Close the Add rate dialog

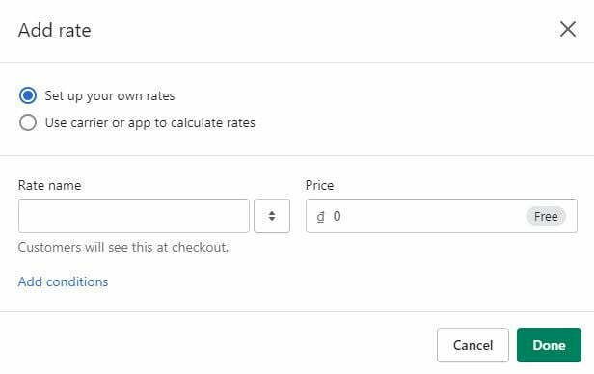(x=567, y=30)
